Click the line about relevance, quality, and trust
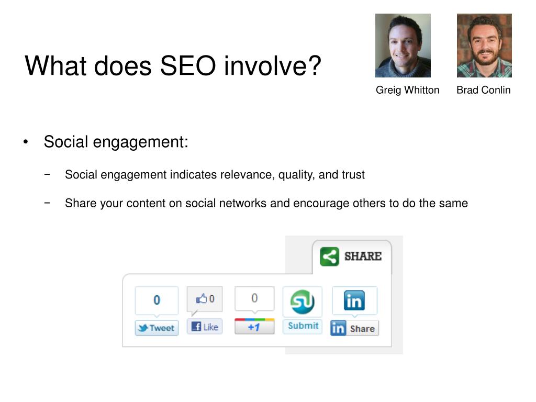The image size is (536, 402). (215, 175)
